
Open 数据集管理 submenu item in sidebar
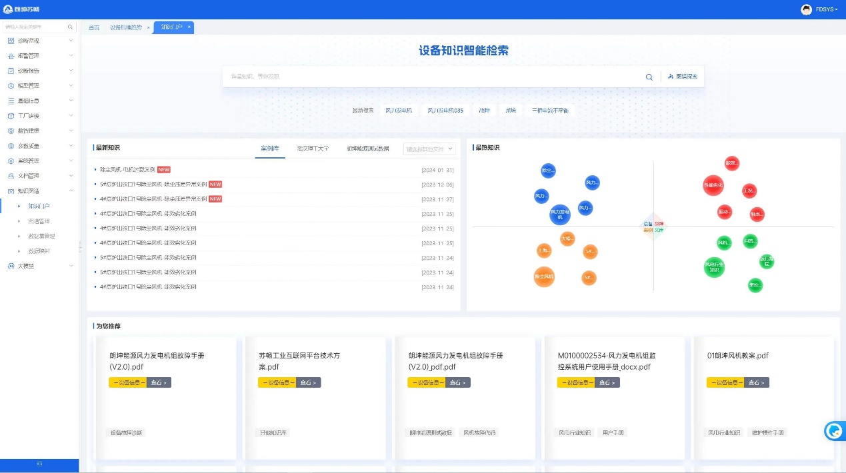coord(41,236)
